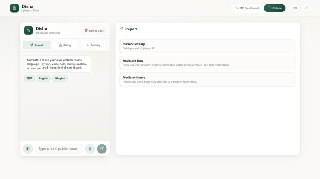Screen dimensions: 320x179
Task: Choose the हिन्दी language chip
Action: tap(29, 78)
